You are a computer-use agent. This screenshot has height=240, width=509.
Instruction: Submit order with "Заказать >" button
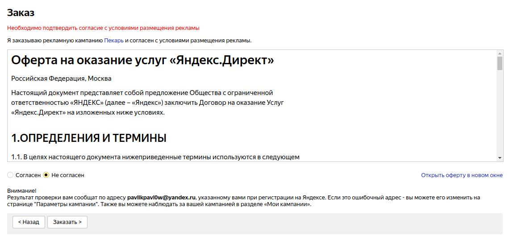tap(67, 222)
